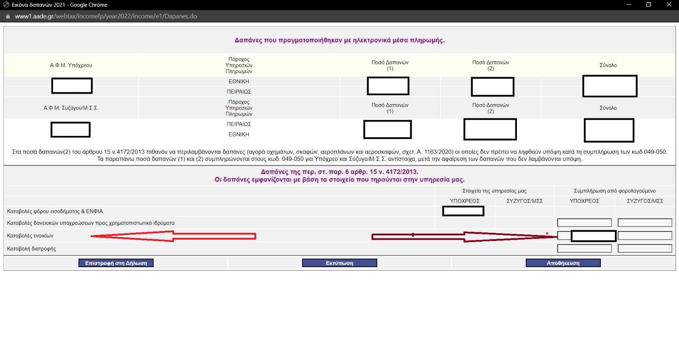The width and height of the screenshot is (679, 356).
Task: Click ΣΥΖΥΓΟΣ/ΜΣΣ under Στοιχεία της υπηρεσίας μας
Action: point(525,201)
